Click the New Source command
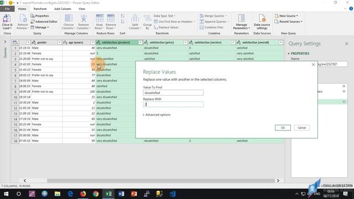Viewport: 354px width, 199px height. point(287,16)
